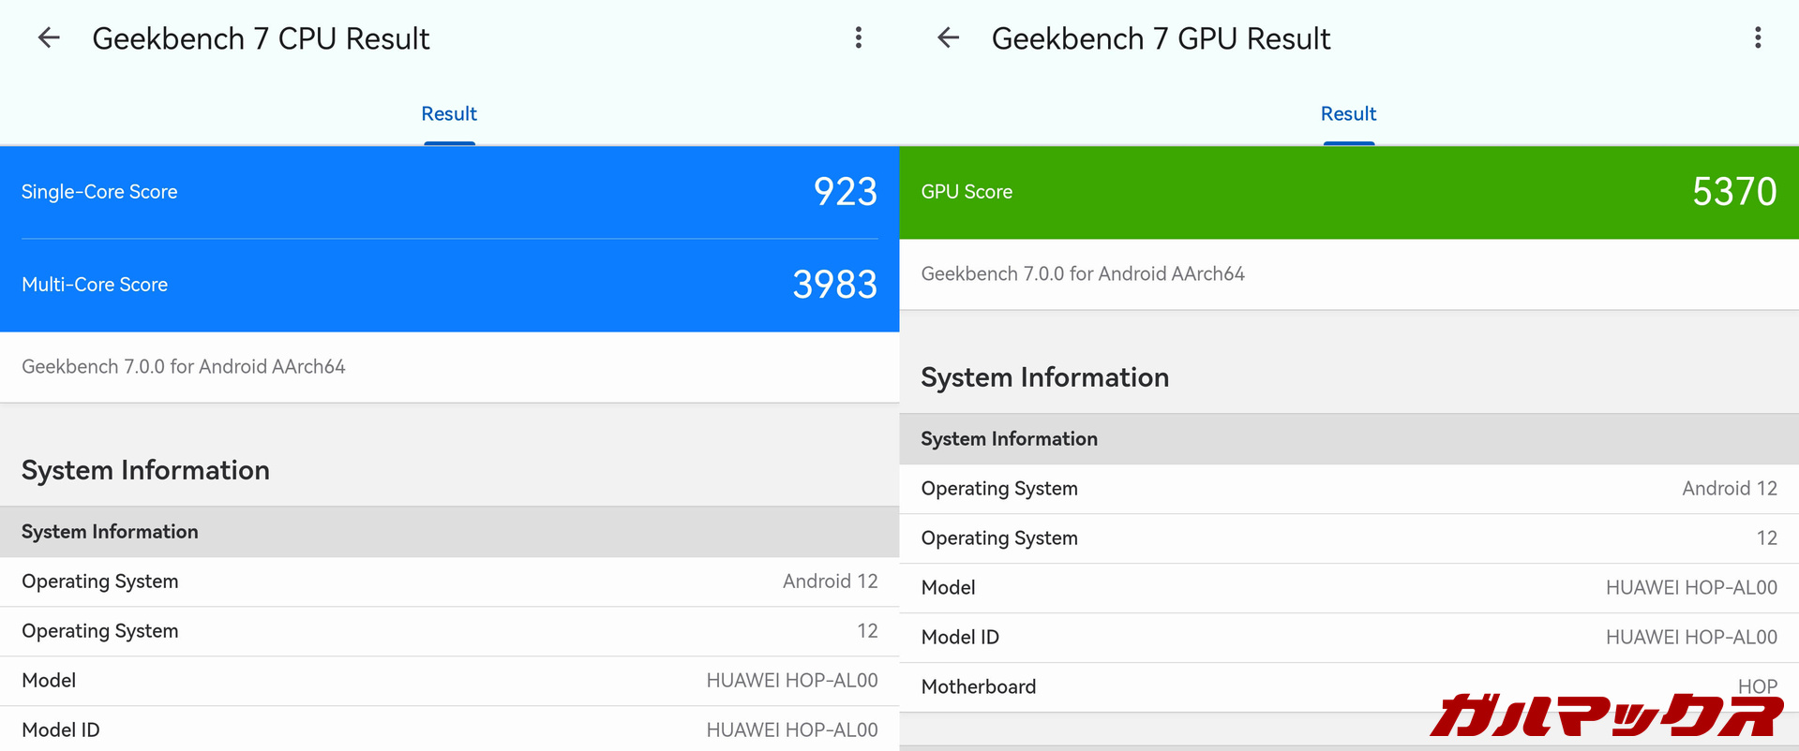The image size is (1799, 751).
Task: Select the Result tab in GPU Result
Action: click(1348, 114)
